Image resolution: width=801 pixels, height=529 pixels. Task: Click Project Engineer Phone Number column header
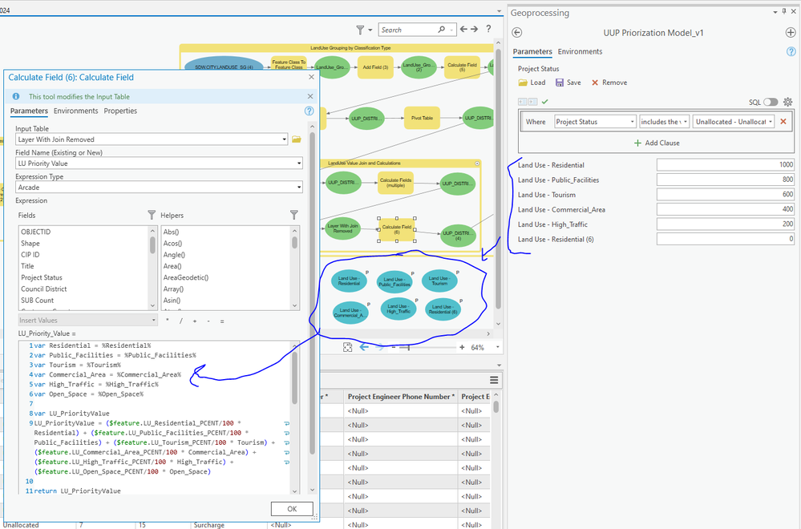399,396
